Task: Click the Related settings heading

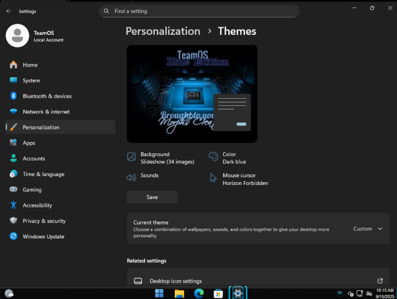Action: click(146, 261)
